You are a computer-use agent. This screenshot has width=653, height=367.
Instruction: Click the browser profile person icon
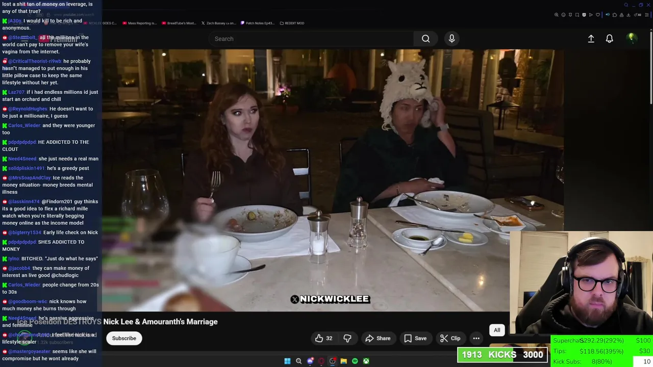coord(621,15)
